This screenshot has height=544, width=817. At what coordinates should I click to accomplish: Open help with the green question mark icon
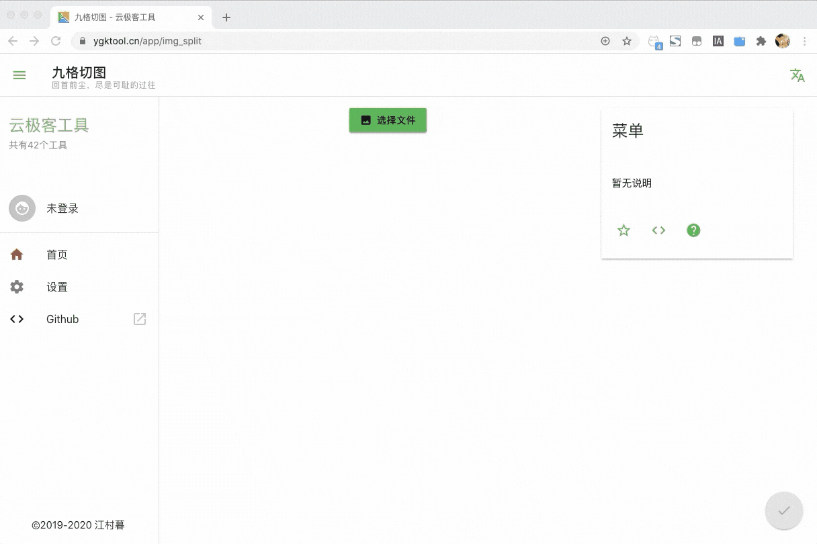(693, 230)
